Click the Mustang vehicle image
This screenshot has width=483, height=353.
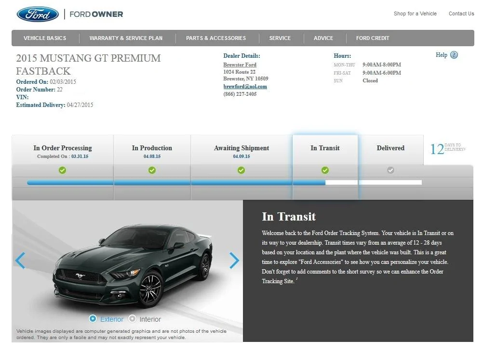pos(133,266)
